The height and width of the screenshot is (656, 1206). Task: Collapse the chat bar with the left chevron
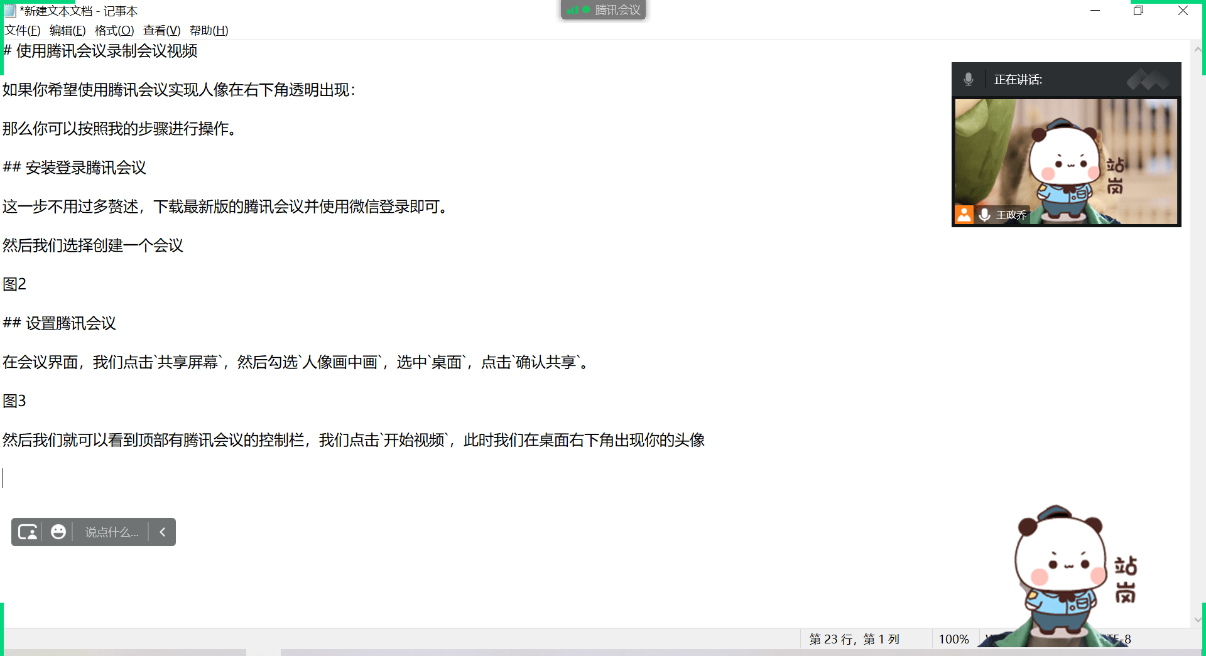pyautogui.click(x=163, y=532)
